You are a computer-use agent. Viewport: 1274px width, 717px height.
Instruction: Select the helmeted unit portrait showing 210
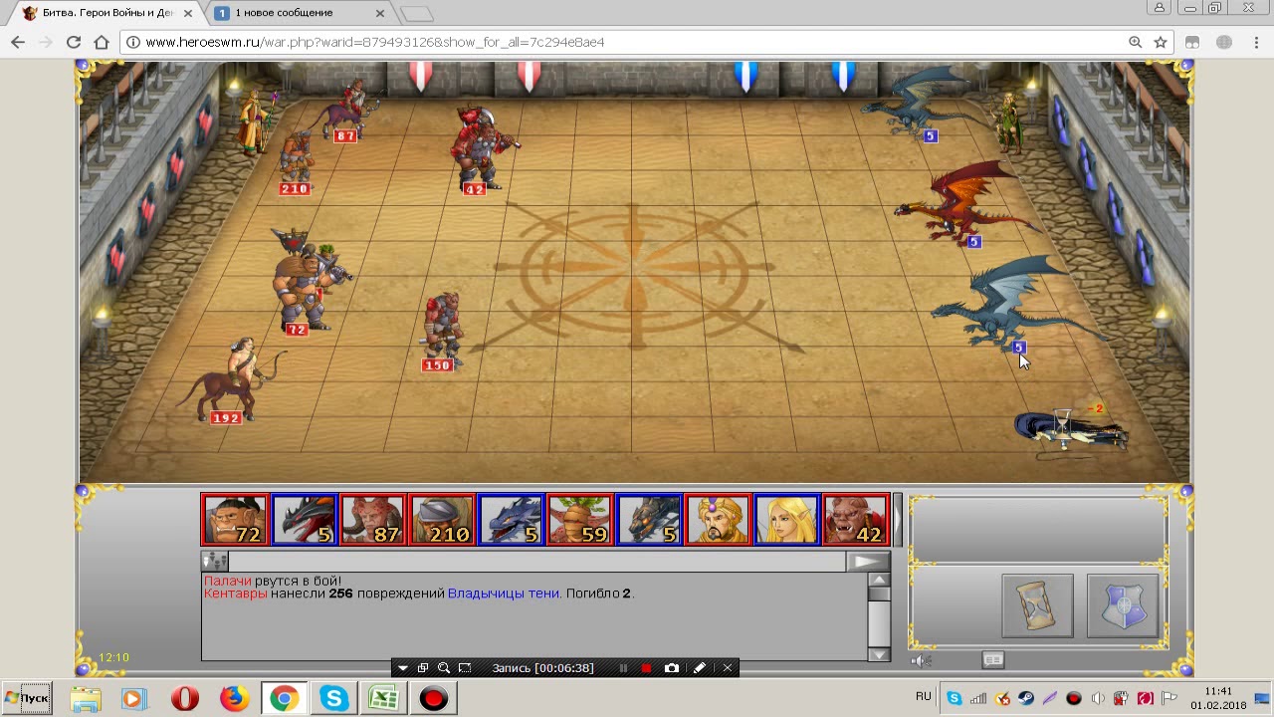[x=441, y=520]
